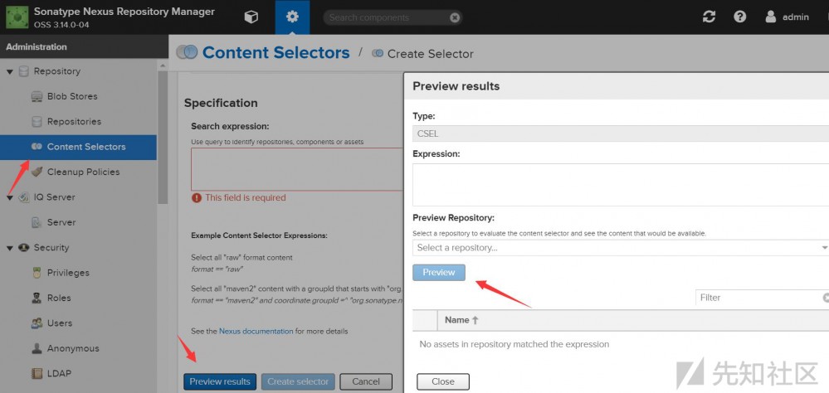Click the admin user icon
Viewport: 829px width, 393px height.
pos(771,17)
